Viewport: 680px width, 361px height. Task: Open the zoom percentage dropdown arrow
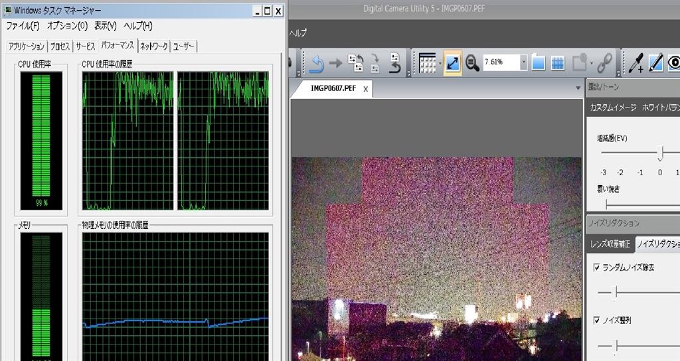click(x=523, y=62)
